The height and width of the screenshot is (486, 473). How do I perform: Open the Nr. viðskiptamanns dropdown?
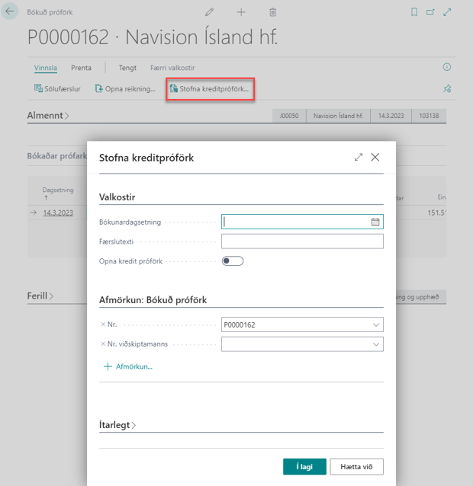point(375,344)
